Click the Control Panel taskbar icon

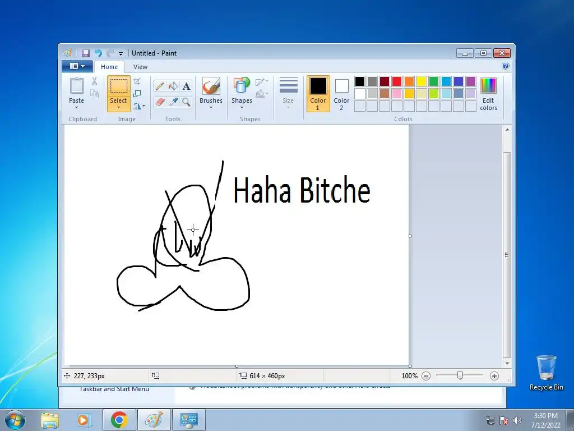click(x=188, y=420)
